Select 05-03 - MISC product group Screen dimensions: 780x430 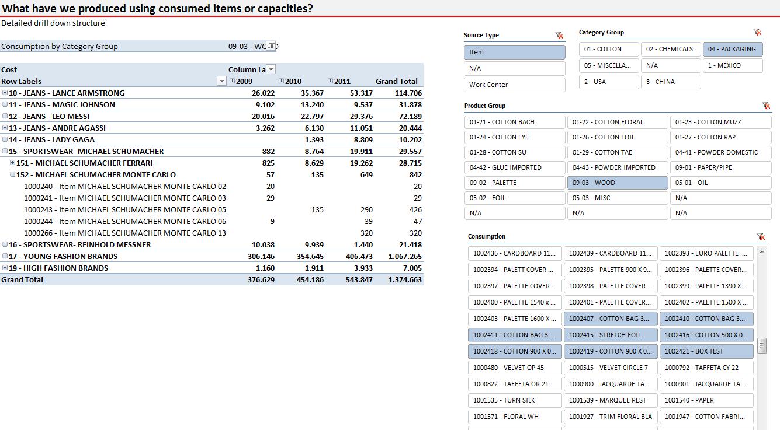tap(618, 198)
